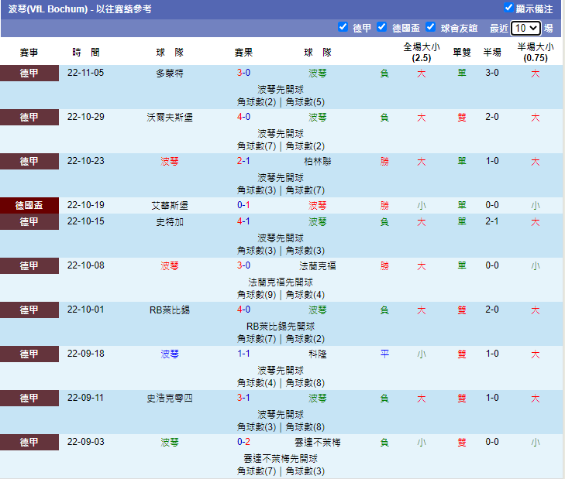
Task: Click the 4-0 score on 22-10-29
Action: click(243, 117)
